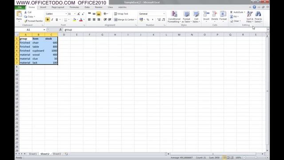Open Format as Table gallery
284x160 pixels.
click(186, 17)
